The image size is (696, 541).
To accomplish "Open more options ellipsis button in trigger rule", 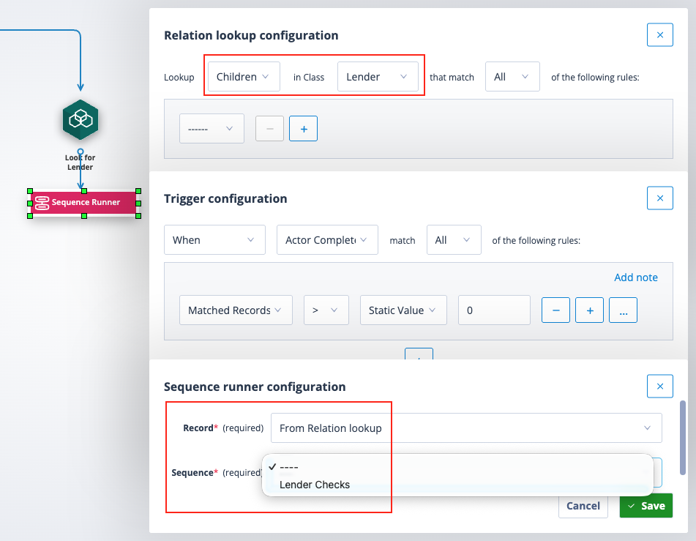I will 624,310.
